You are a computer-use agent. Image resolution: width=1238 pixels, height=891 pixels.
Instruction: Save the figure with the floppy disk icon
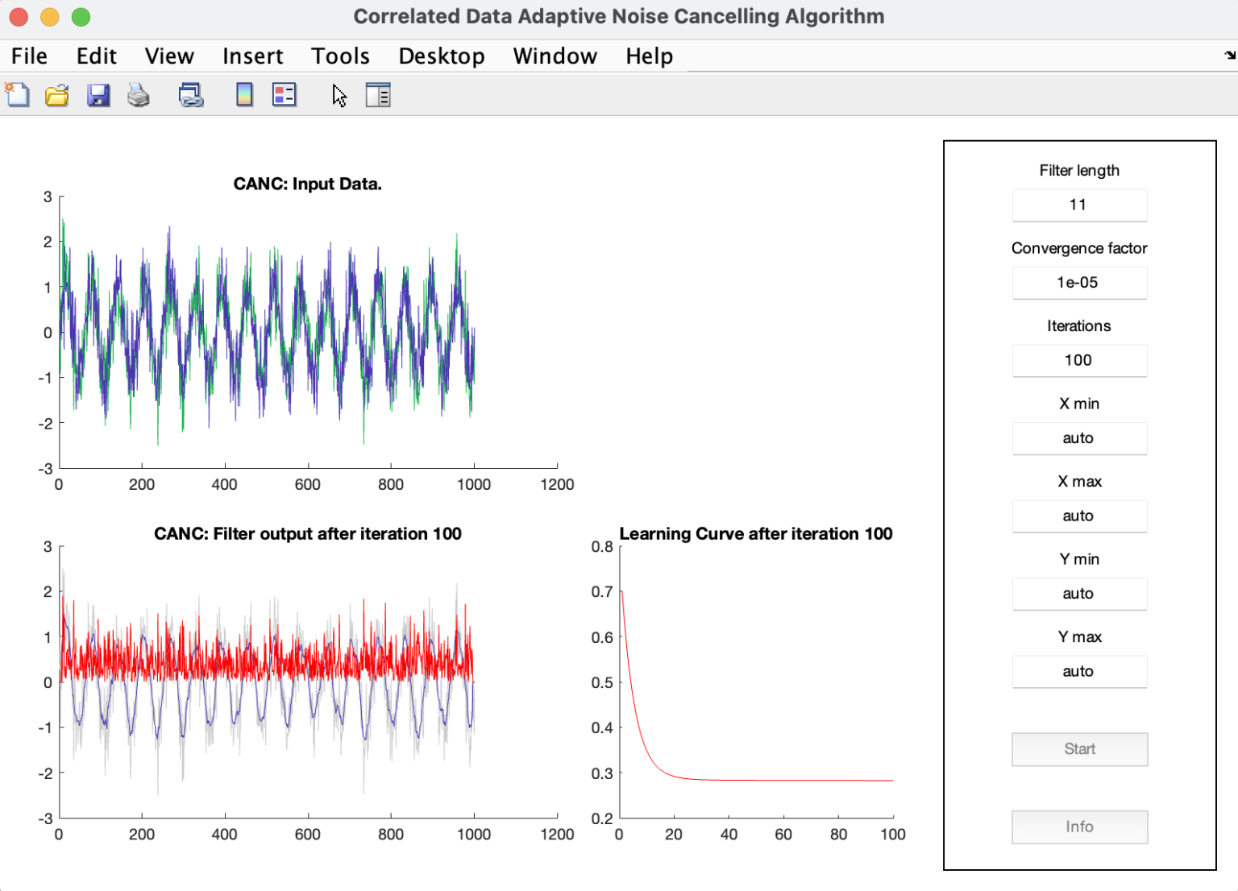pos(98,95)
